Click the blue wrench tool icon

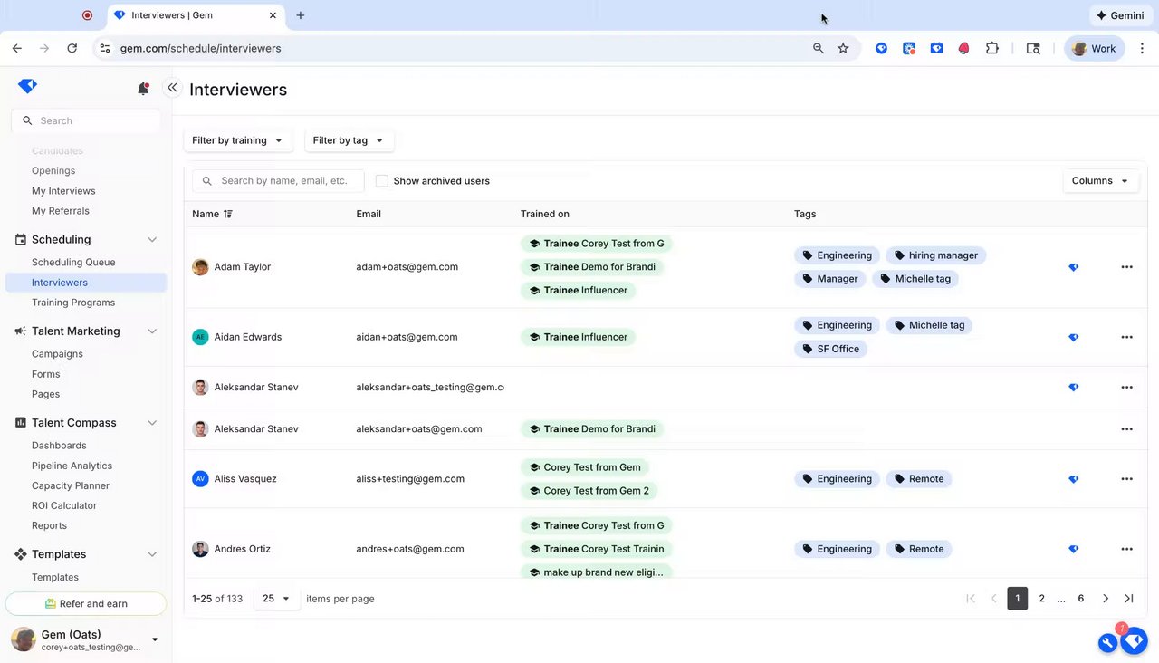click(x=1108, y=643)
